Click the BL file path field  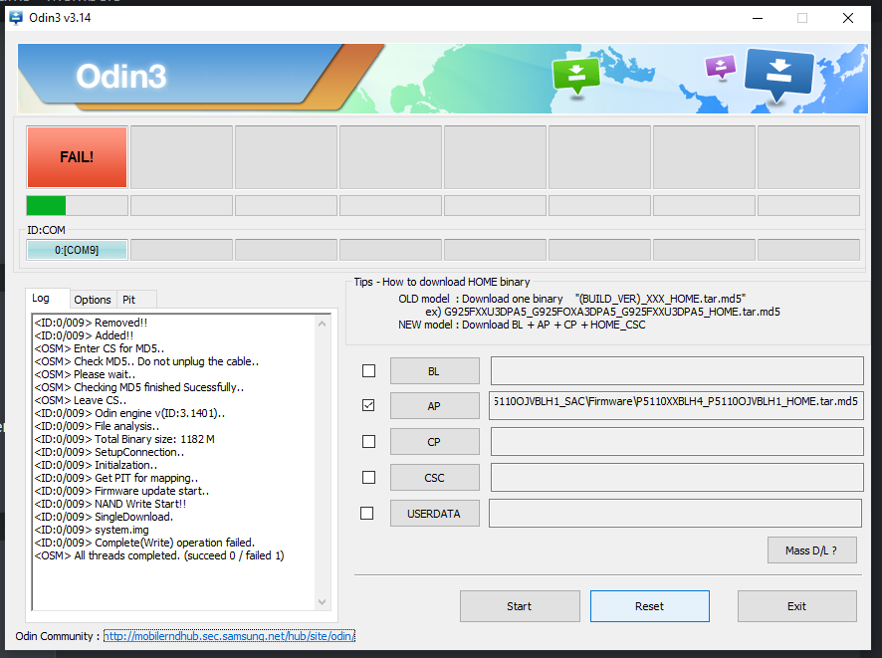click(x=677, y=371)
